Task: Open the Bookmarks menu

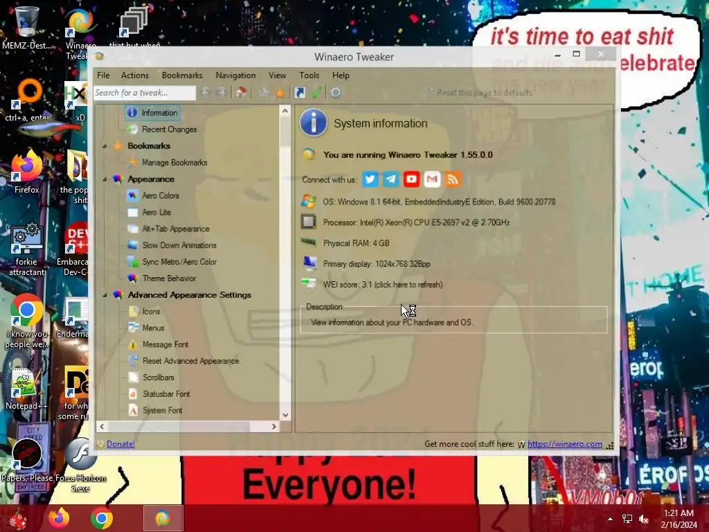Action: coord(182,76)
